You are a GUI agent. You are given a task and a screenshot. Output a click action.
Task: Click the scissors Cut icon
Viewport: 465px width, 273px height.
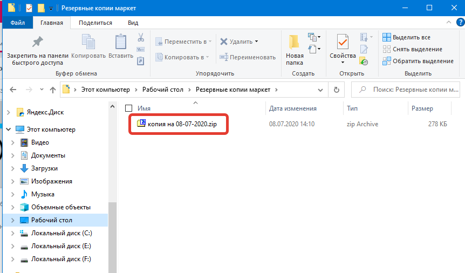(140, 38)
